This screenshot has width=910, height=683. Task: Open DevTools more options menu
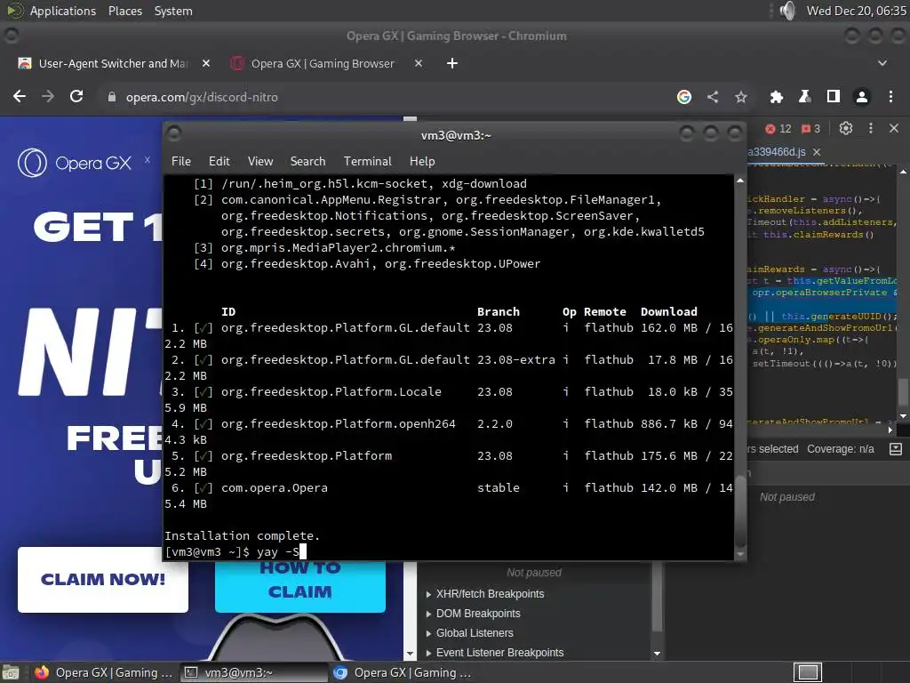pos(871,128)
